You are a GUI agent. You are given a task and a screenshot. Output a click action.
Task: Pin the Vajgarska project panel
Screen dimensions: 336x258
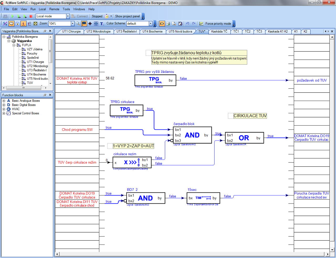tap(45, 31)
